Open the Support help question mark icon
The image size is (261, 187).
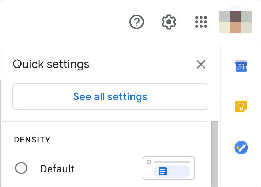pos(137,23)
